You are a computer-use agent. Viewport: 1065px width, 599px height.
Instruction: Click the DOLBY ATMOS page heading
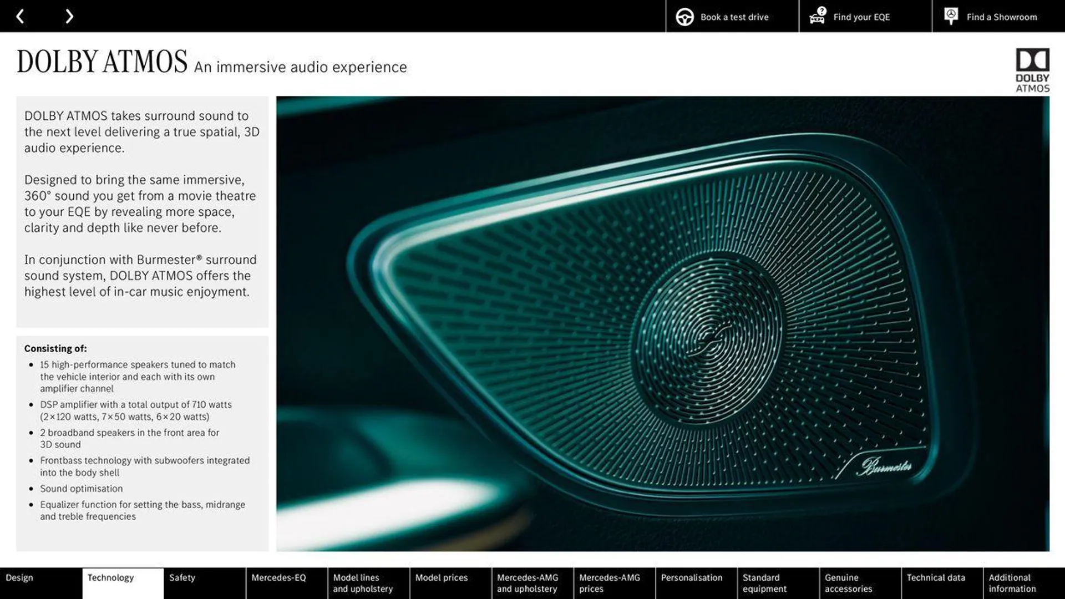(x=102, y=62)
